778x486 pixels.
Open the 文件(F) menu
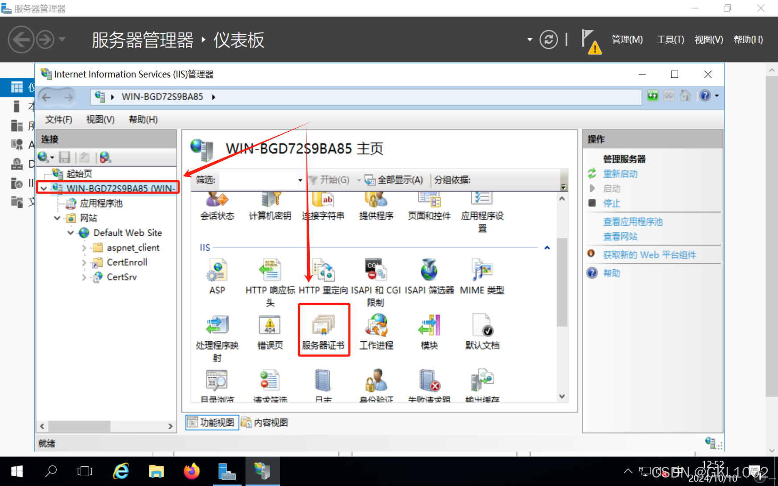coord(58,119)
